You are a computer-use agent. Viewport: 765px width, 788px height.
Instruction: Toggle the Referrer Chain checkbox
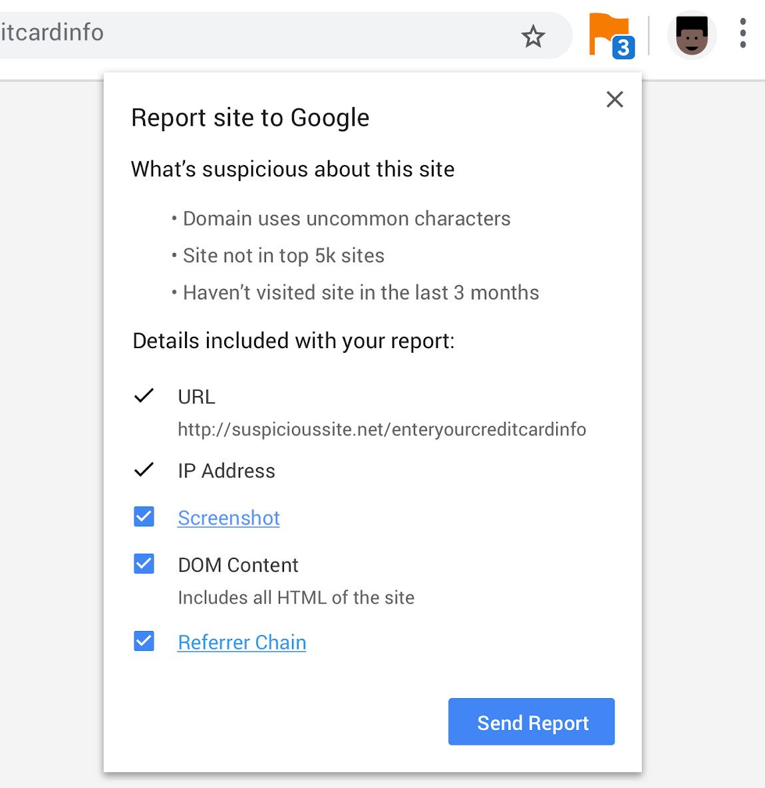(x=144, y=642)
